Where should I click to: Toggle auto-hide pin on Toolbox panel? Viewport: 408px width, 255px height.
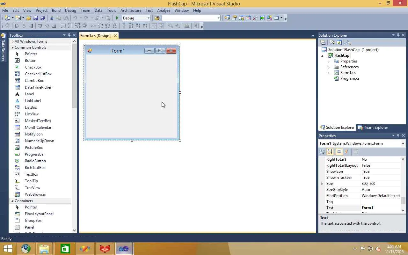pos(69,35)
